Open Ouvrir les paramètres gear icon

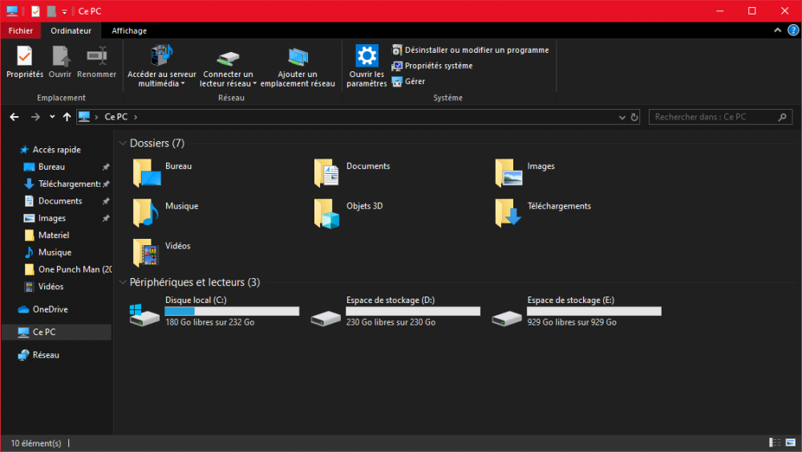tap(367, 56)
